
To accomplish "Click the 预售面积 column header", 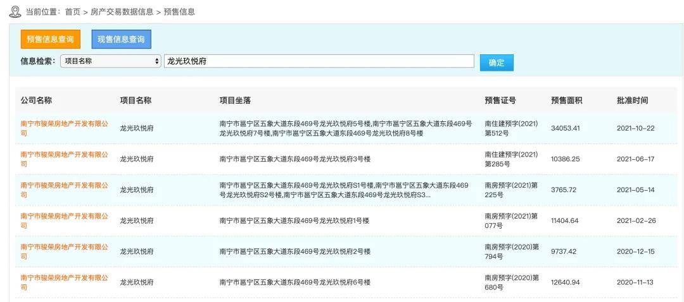I will [x=567, y=100].
